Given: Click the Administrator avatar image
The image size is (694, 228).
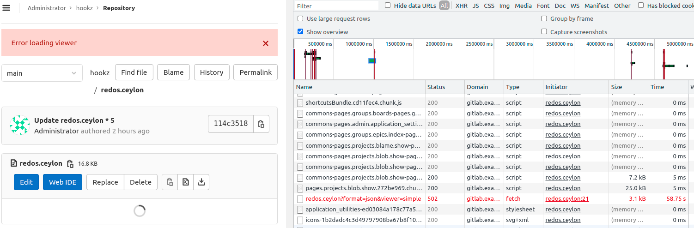Looking at the screenshot, I should (x=20, y=126).
